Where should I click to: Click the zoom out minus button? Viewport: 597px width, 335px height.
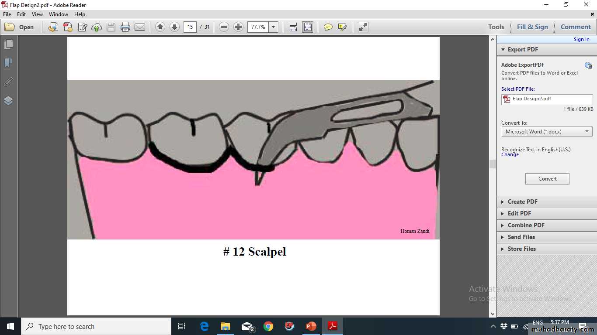(x=224, y=27)
